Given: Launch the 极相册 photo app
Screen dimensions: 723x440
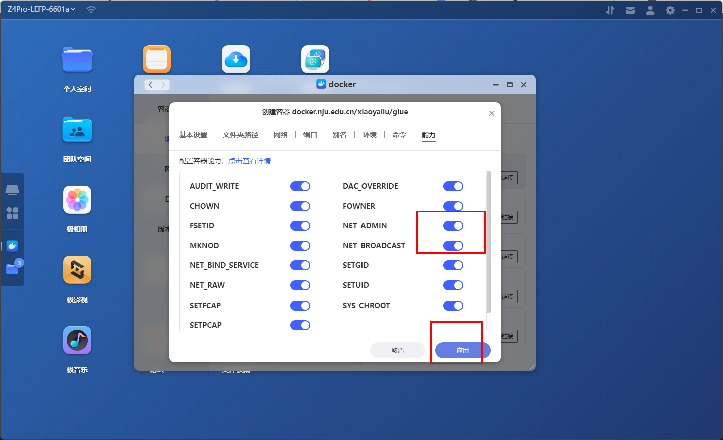Looking at the screenshot, I should tap(77, 200).
